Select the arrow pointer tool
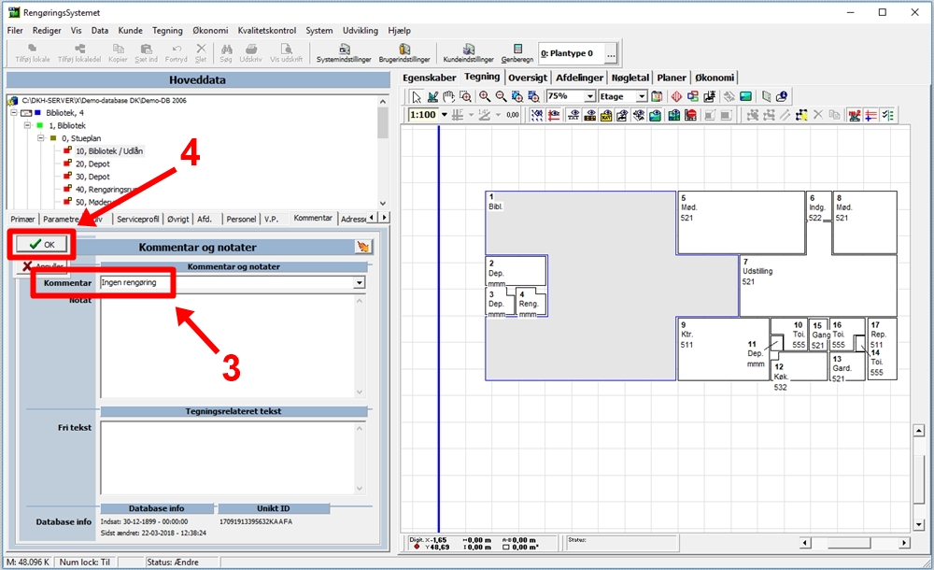 (417, 96)
